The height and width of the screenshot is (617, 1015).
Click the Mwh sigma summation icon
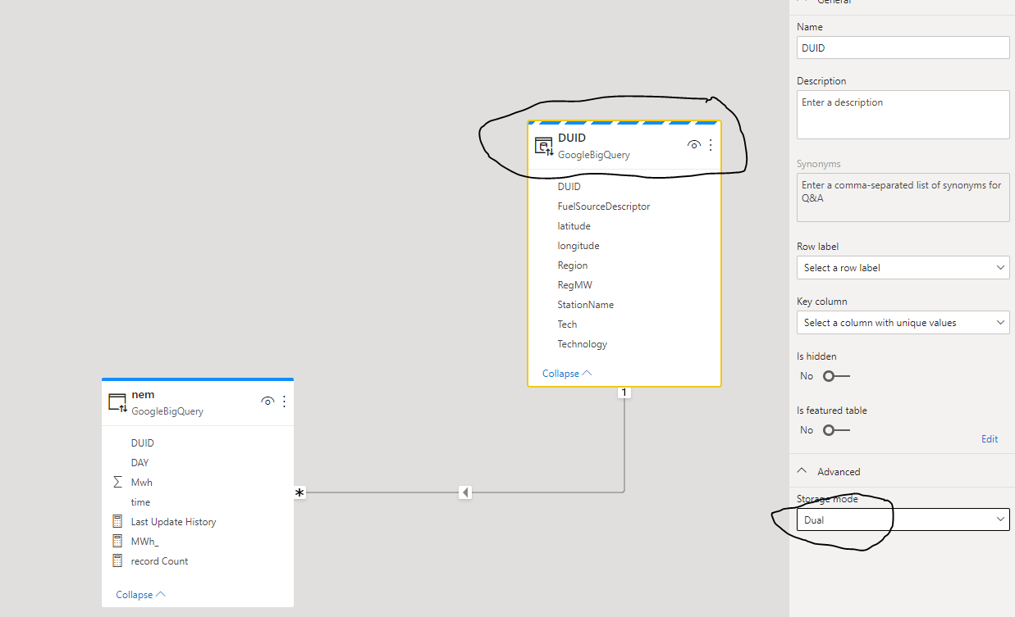117,483
